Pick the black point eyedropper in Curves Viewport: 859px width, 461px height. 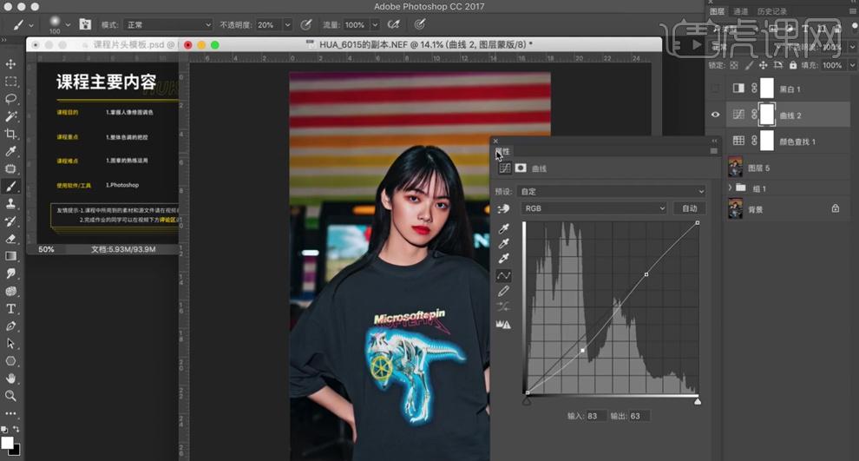(503, 228)
